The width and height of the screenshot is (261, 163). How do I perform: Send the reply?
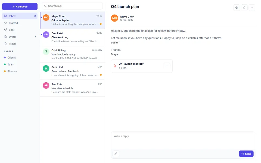[246, 154]
